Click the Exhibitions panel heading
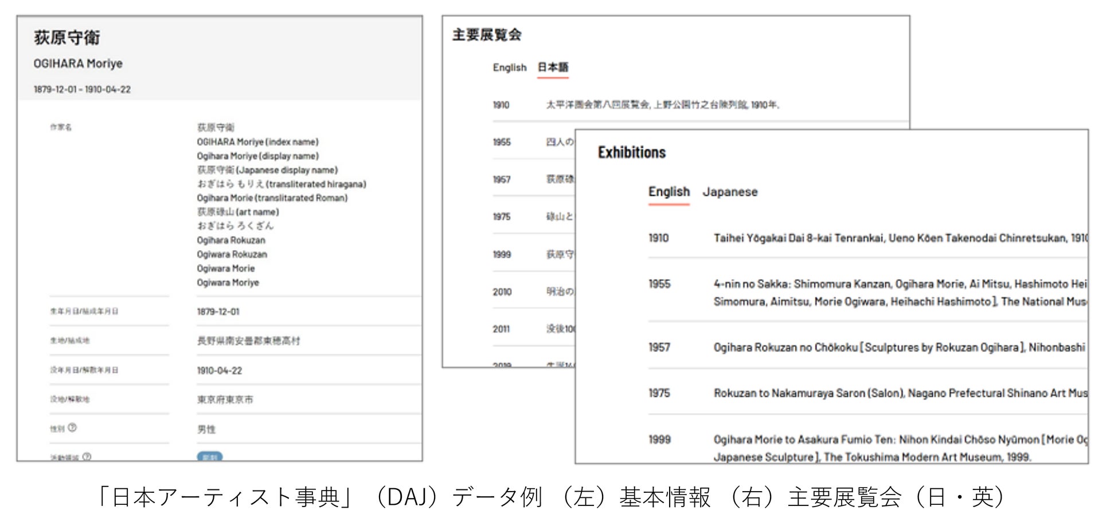 coord(632,152)
